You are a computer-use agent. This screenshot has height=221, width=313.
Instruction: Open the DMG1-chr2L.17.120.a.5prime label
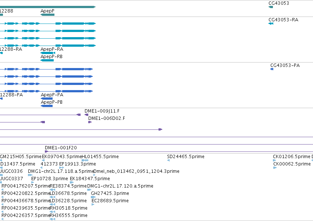120,186
